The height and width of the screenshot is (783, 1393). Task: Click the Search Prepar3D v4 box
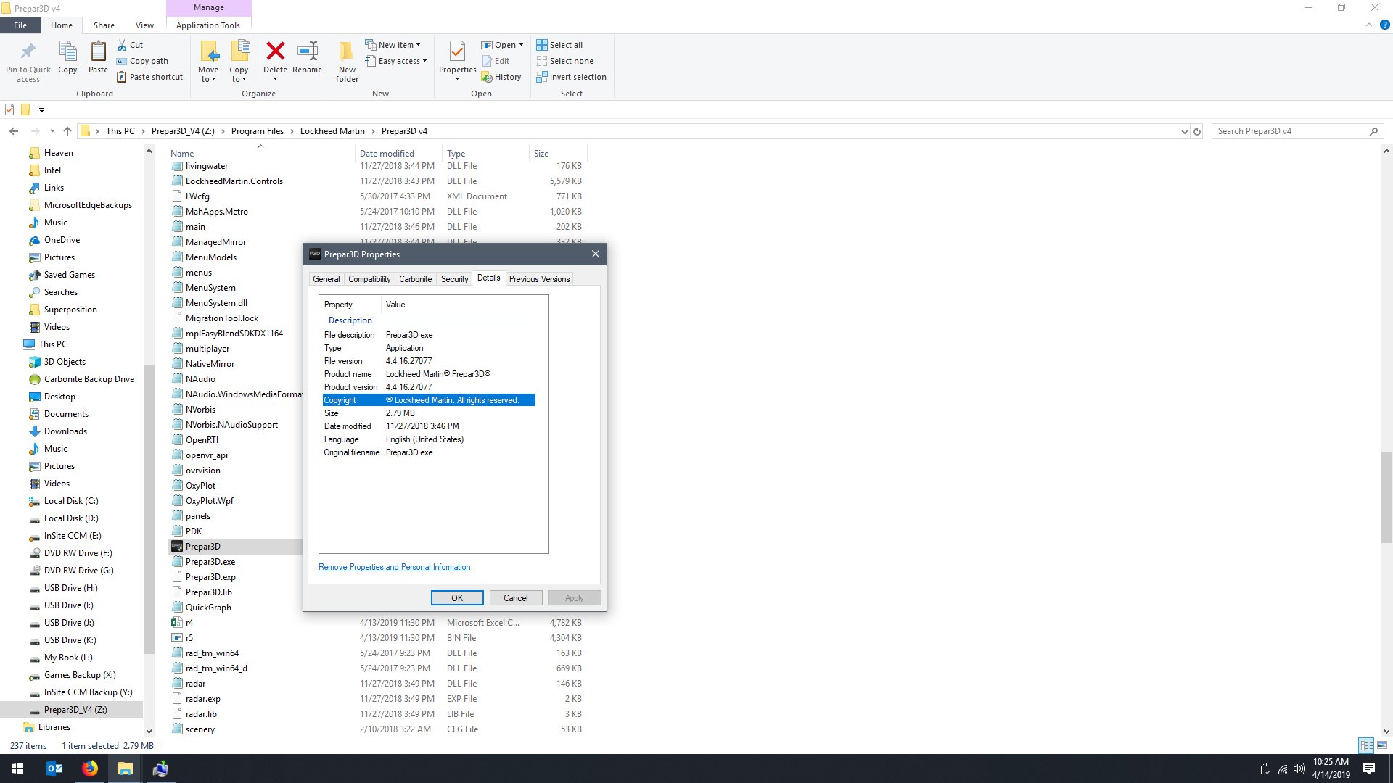1298,131
